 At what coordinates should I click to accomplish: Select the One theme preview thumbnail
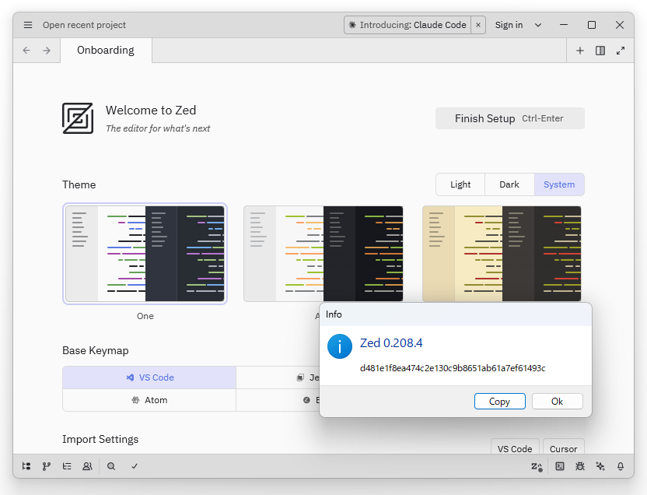click(145, 253)
